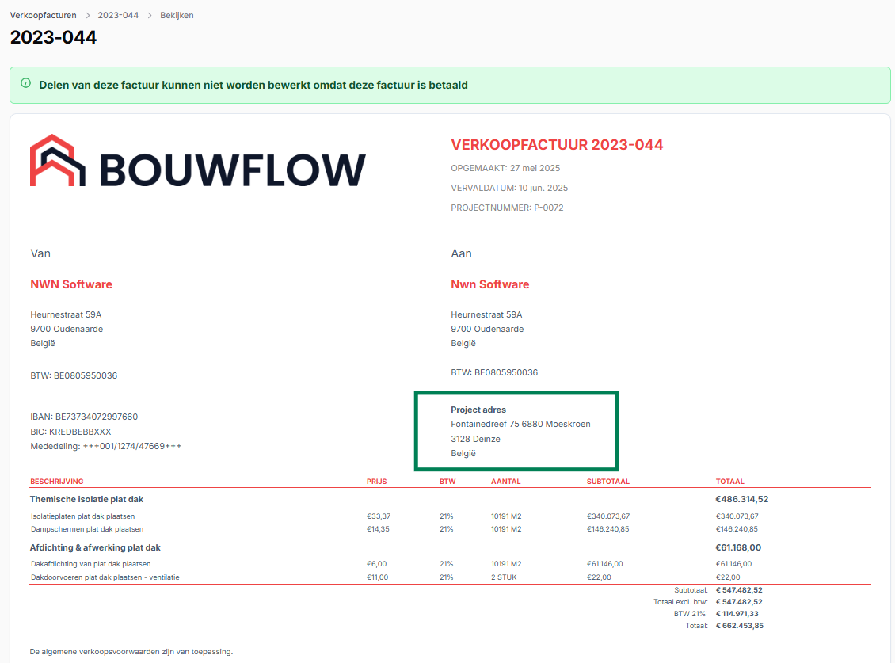
Task: Click the info icon in the green banner
Action: click(x=26, y=83)
